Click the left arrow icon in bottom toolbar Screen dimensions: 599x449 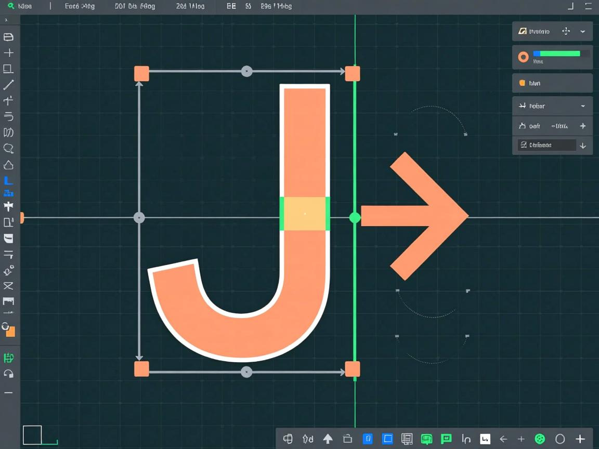point(503,439)
